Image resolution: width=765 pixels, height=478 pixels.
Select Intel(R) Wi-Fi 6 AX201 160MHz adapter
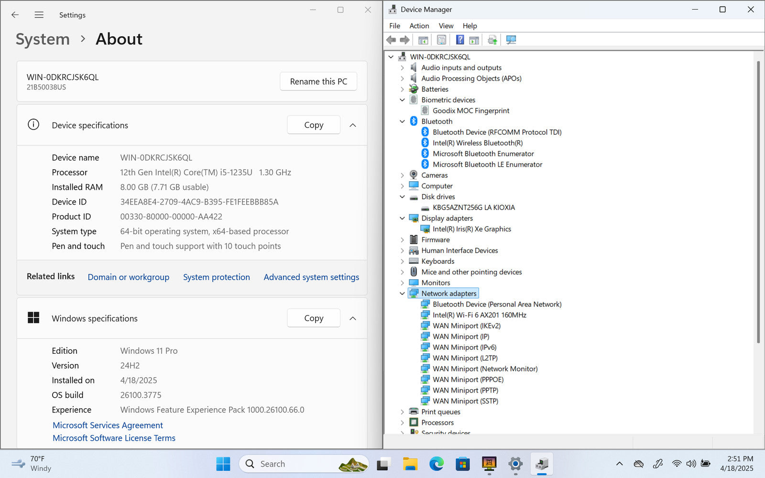coord(480,315)
